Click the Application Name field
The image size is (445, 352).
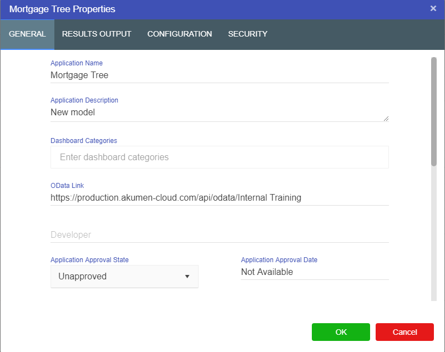[x=219, y=75]
